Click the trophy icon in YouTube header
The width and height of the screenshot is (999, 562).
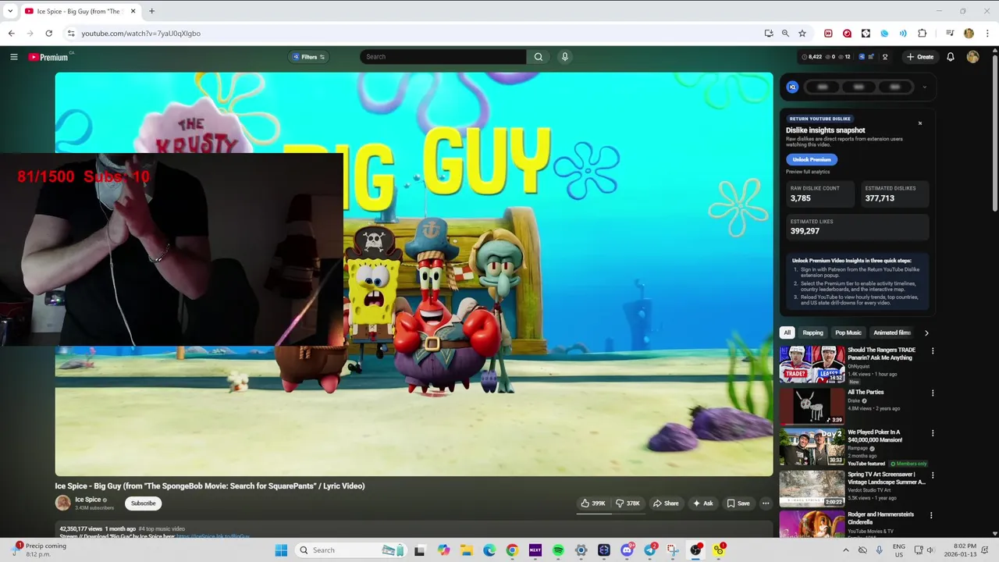(x=885, y=57)
